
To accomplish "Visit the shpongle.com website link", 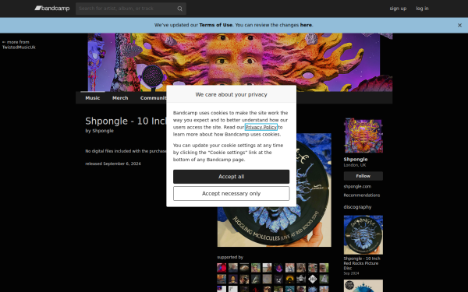I will click(357, 187).
